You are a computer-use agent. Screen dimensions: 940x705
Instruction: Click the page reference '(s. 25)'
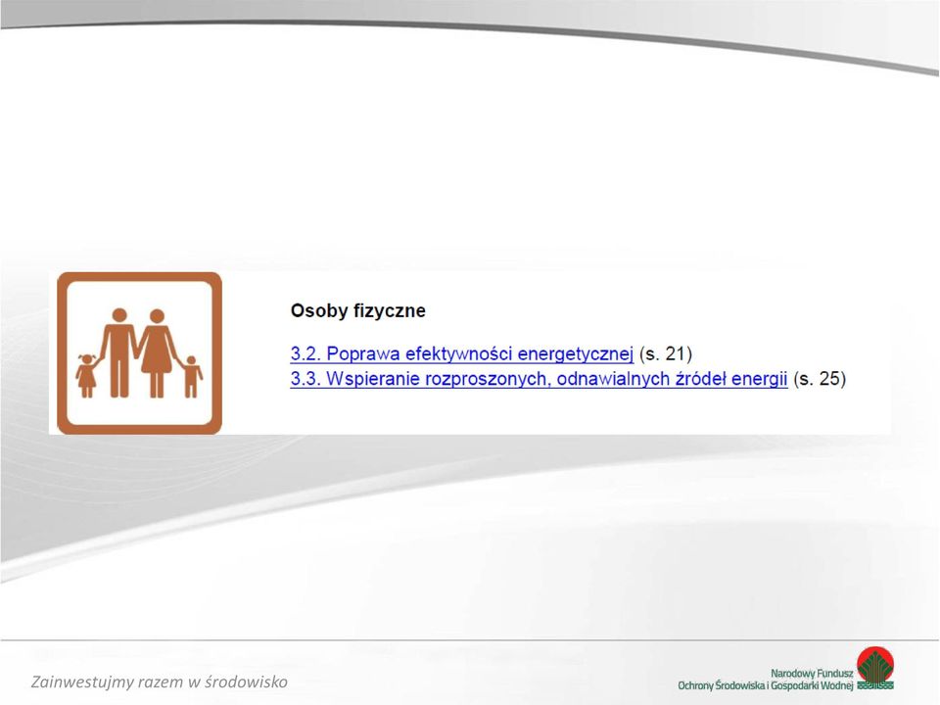(820, 379)
